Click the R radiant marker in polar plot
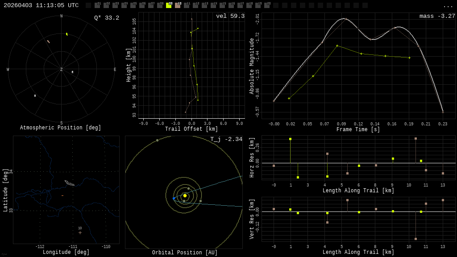 [72, 72]
